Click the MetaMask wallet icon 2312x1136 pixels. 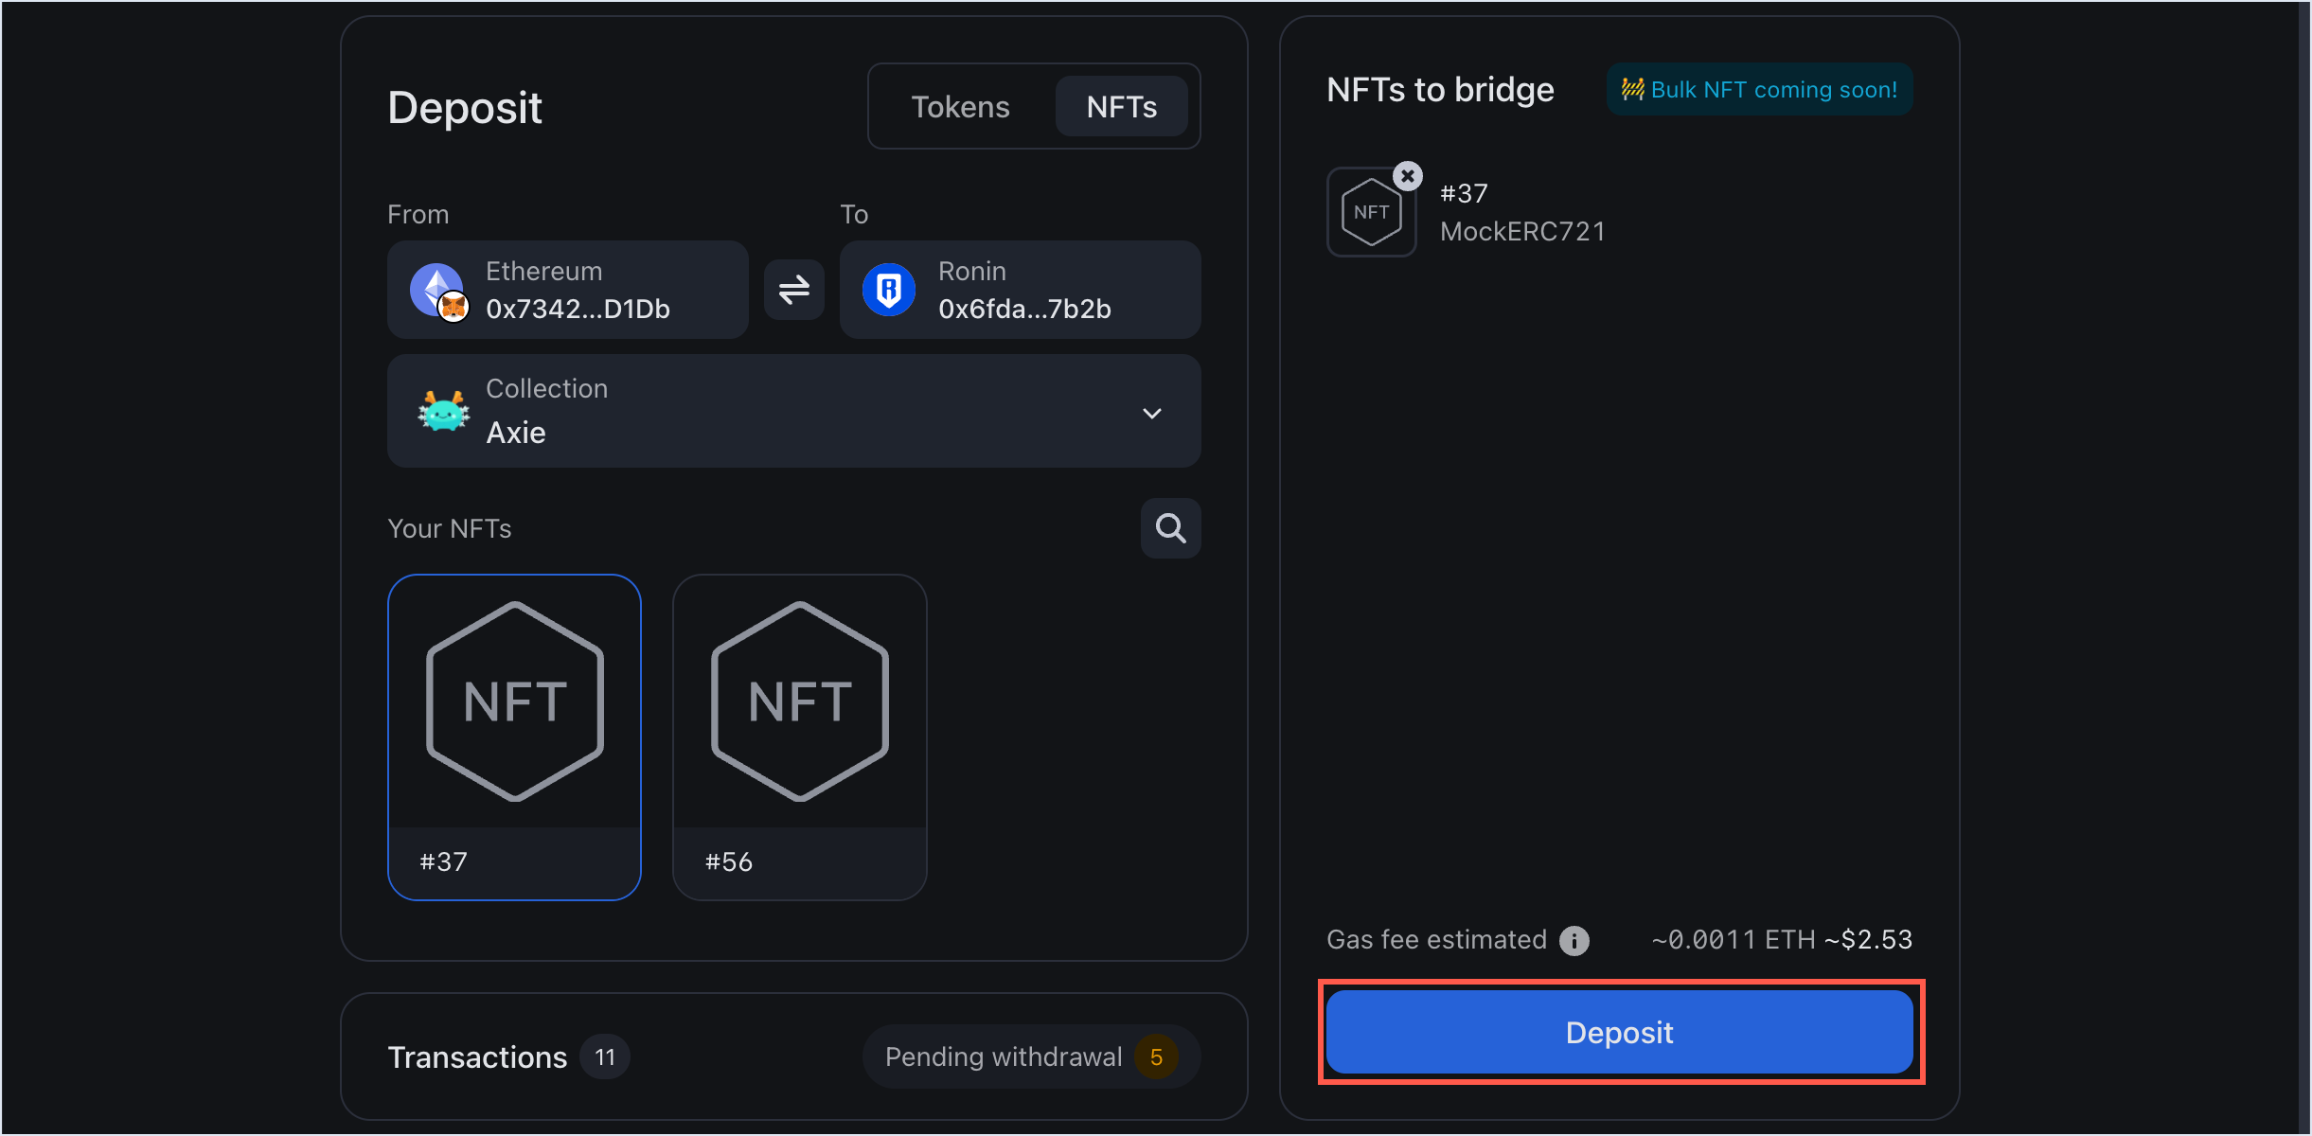[454, 309]
